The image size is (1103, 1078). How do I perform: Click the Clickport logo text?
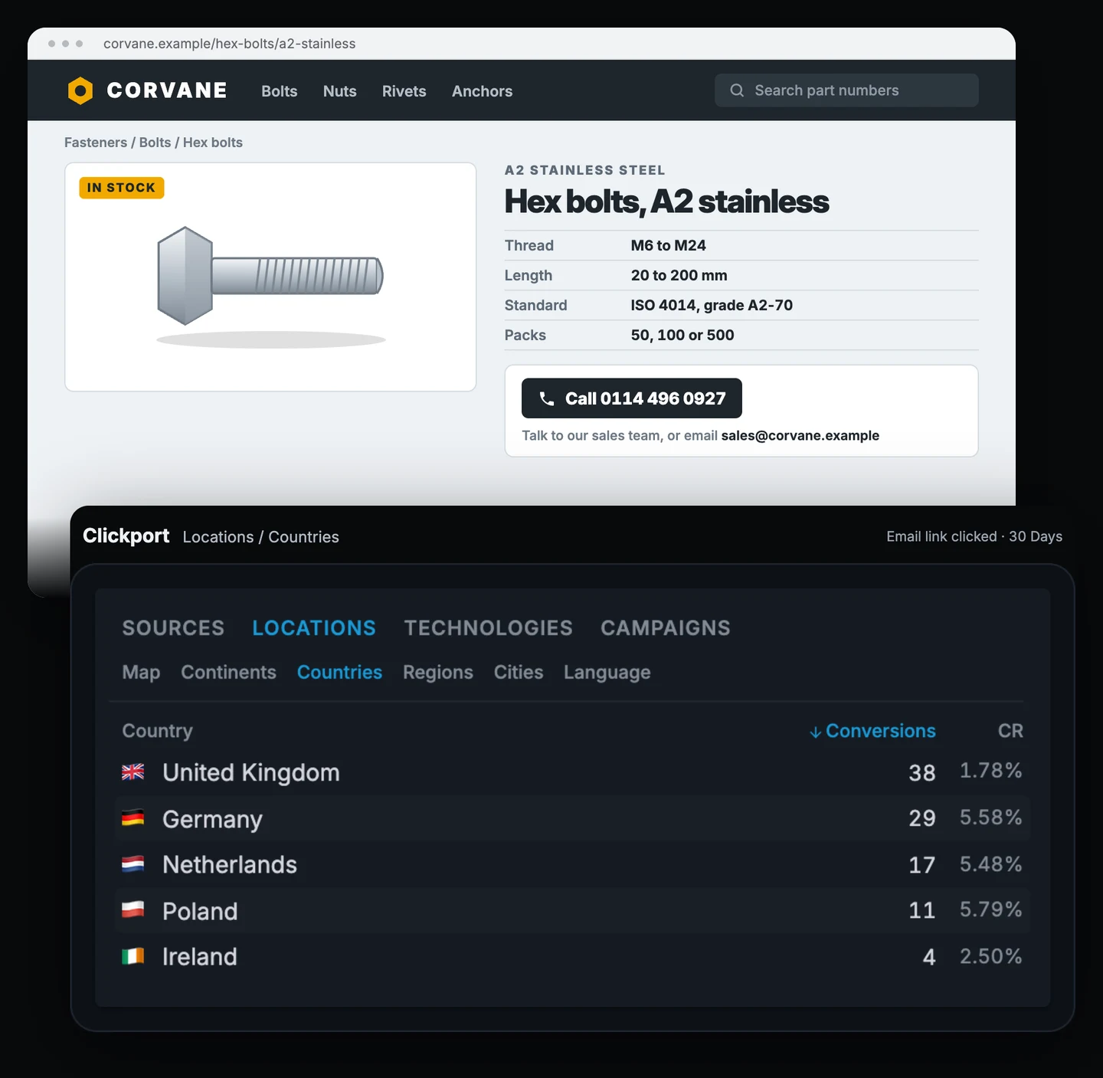click(x=126, y=536)
